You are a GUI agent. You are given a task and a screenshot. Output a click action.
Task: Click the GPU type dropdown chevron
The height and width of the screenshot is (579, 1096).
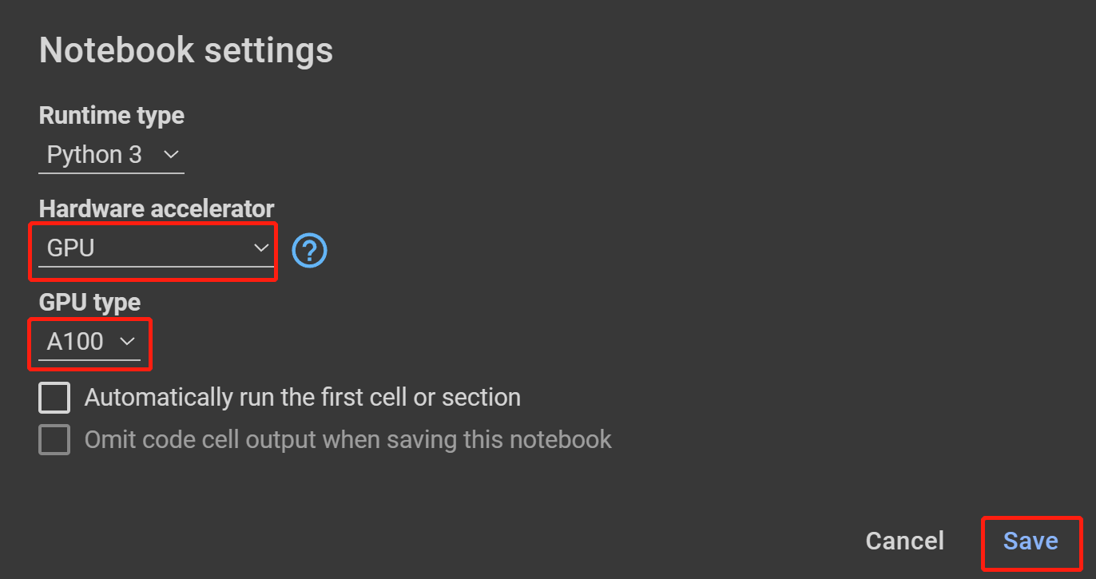[x=127, y=341]
